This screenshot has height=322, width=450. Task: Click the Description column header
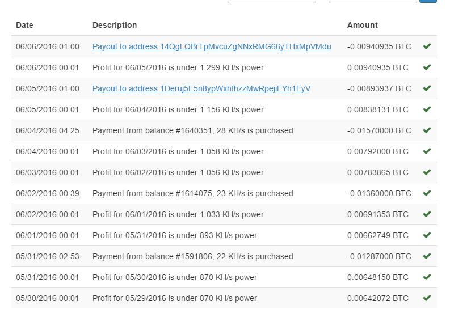click(x=115, y=25)
